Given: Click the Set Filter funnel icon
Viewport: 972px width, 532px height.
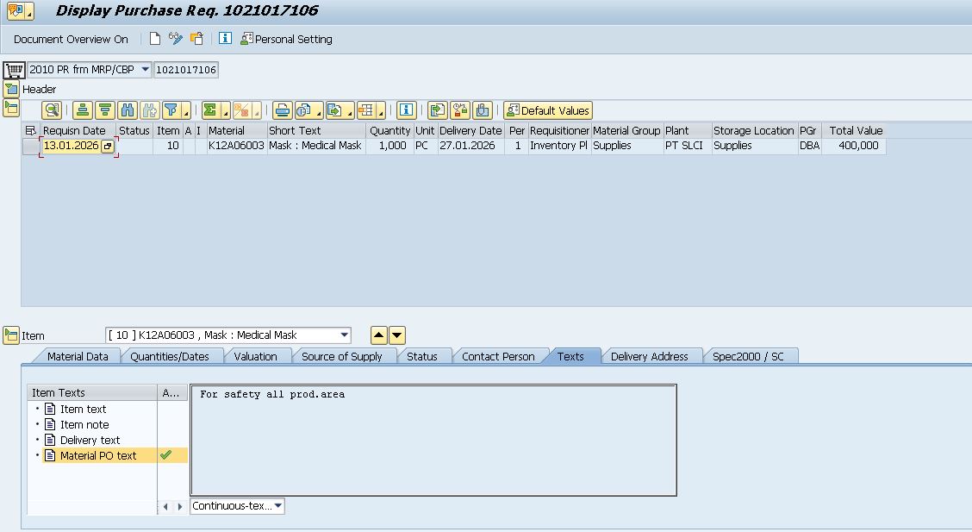Looking at the screenshot, I should (171, 110).
